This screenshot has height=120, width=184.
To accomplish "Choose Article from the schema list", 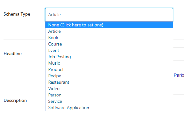I will click(109, 31).
